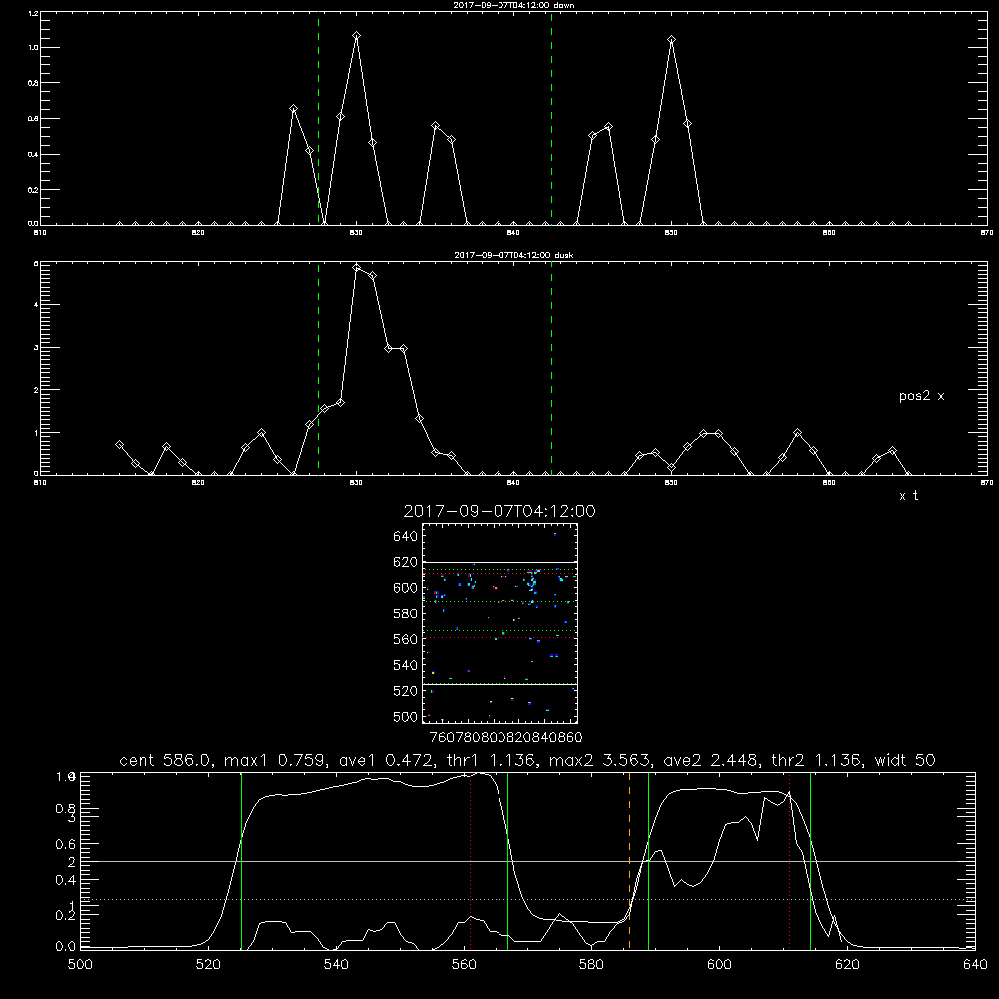Click the '640' y-axis label of the scatter image

tap(406, 536)
